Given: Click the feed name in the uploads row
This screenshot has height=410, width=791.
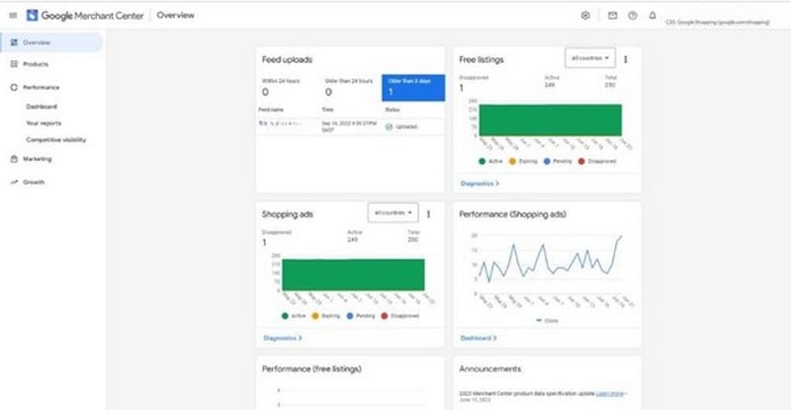Looking at the screenshot, I should [x=280, y=123].
